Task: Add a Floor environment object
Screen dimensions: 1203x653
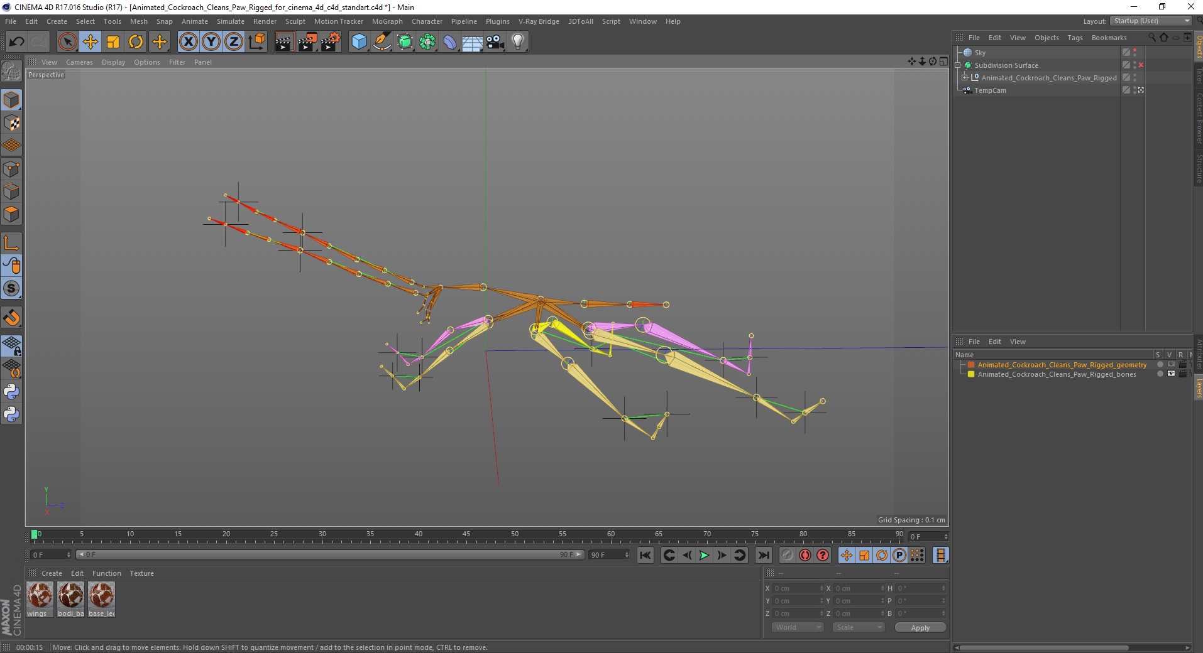Action: coord(473,42)
